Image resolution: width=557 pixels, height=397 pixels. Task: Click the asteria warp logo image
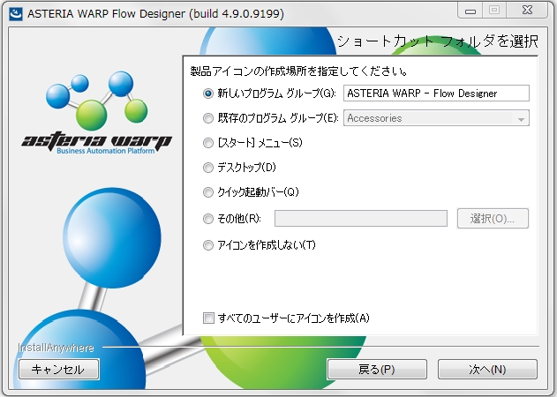96,113
